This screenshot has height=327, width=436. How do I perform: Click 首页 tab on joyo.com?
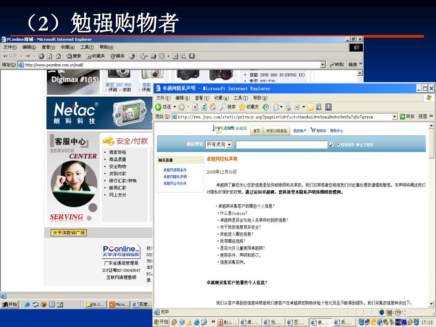tap(256, 131)
